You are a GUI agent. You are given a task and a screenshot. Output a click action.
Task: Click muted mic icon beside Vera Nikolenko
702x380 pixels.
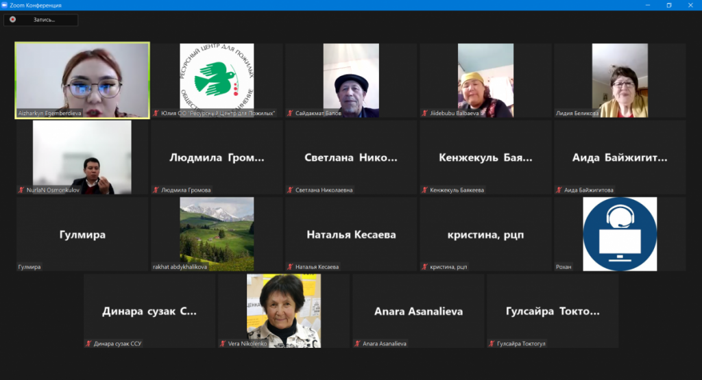(x=223, y=343)
